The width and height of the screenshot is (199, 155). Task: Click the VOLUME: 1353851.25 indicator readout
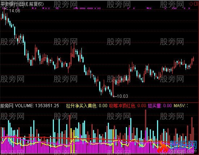[x=37, y=106]
